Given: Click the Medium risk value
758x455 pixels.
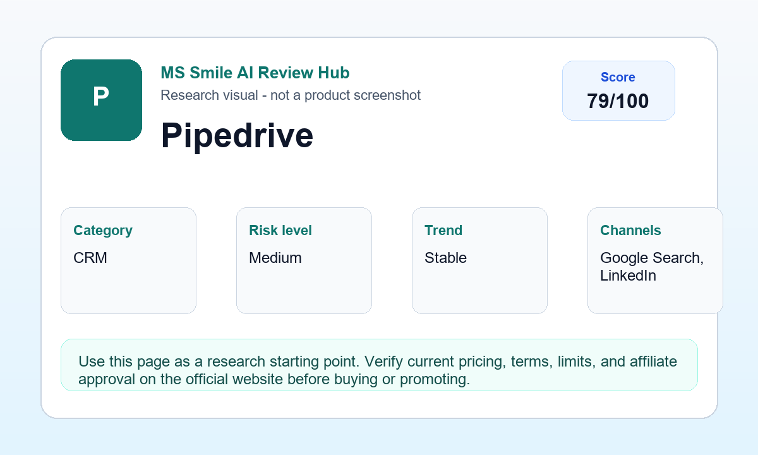Looking at the screenshot, I should pos(275,258).
